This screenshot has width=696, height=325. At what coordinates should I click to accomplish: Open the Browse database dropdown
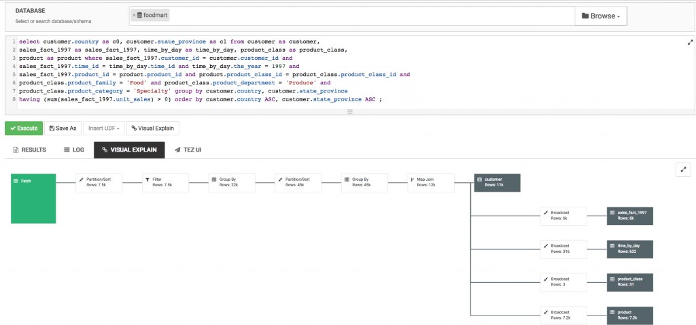coord(601,16)
